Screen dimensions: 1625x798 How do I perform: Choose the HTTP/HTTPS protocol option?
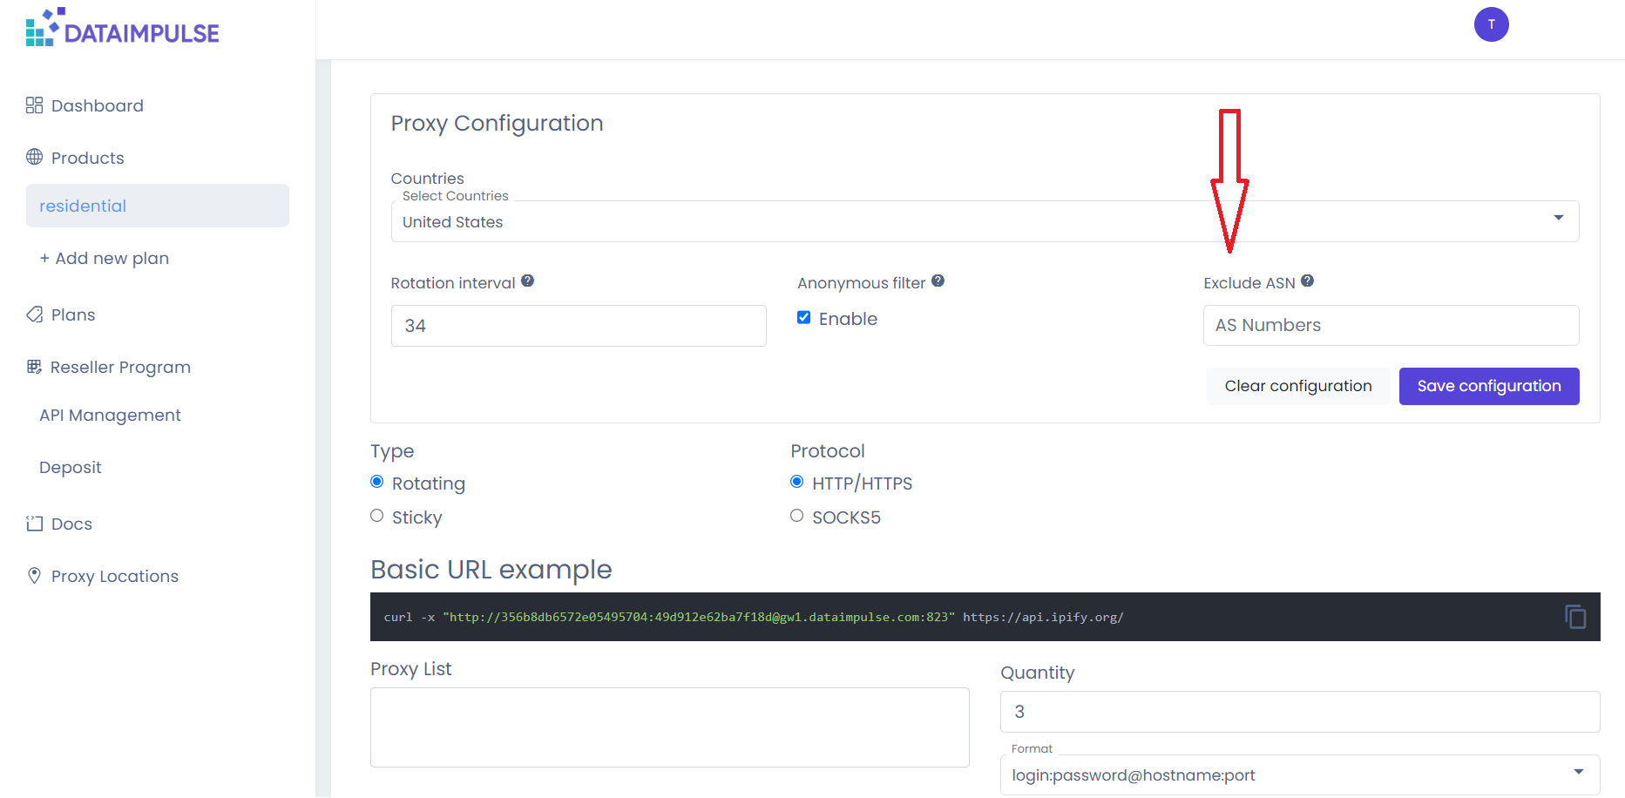796,482
